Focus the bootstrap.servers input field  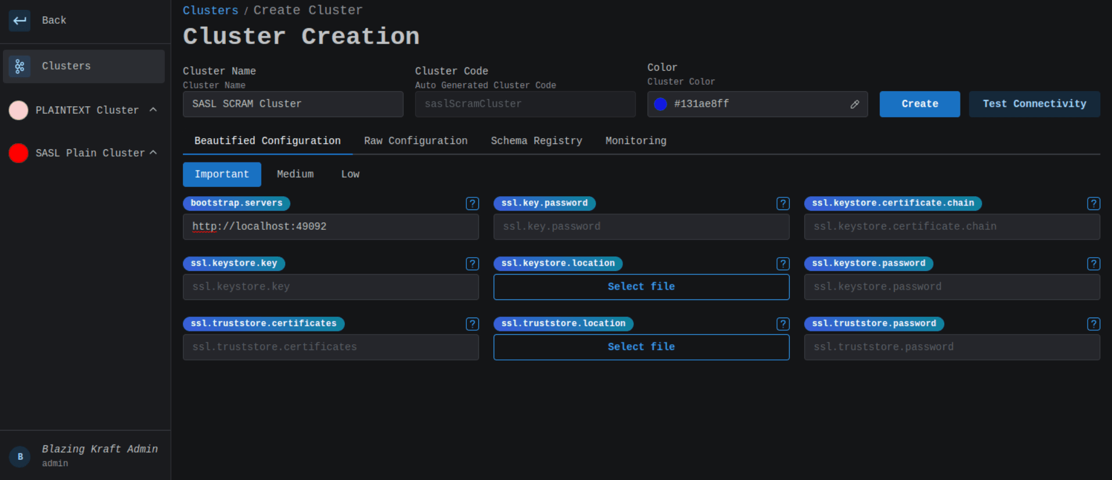pos(331,227)
